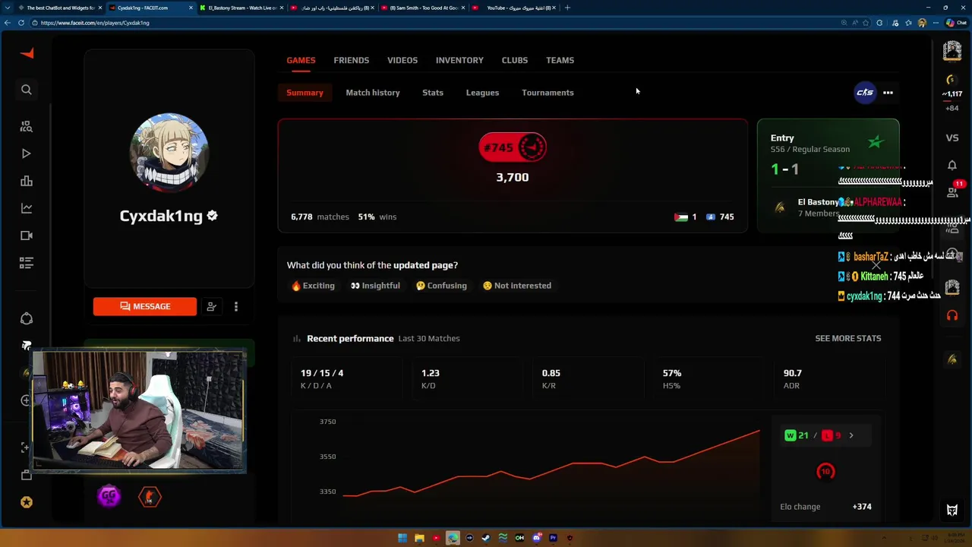This screenshot has height=547, width=972.
Task: Open the notifications bell in right sidebar
Action: pyautogui.click(x=952, y=165)
